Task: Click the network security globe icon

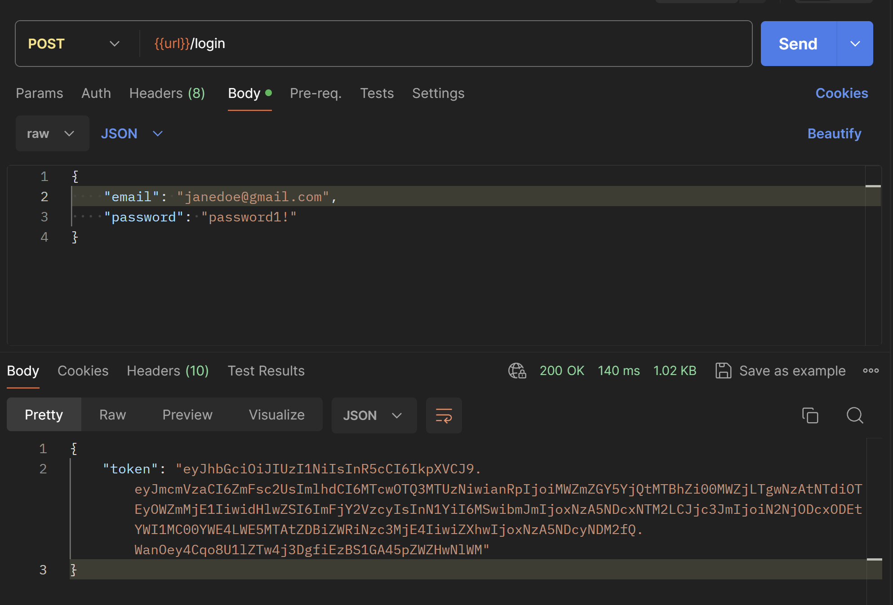Action: (517, 371)
